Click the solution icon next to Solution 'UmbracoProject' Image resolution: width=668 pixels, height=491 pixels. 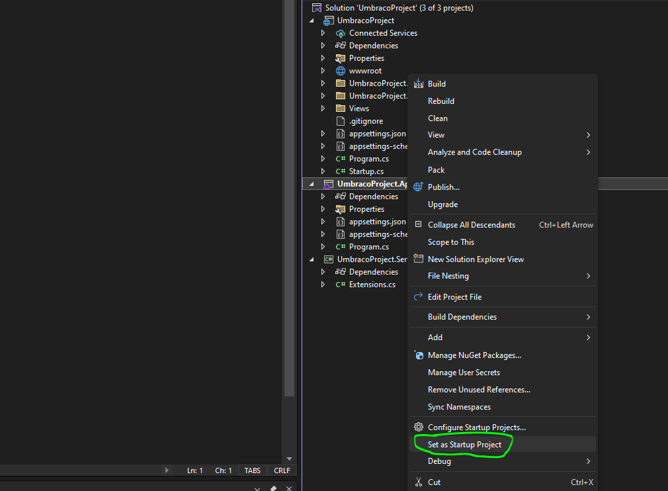pyautogui.click(x=317, y=8)
